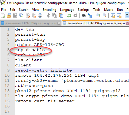
Task: Click line number 16 in margin
Action: coord(7,106)
